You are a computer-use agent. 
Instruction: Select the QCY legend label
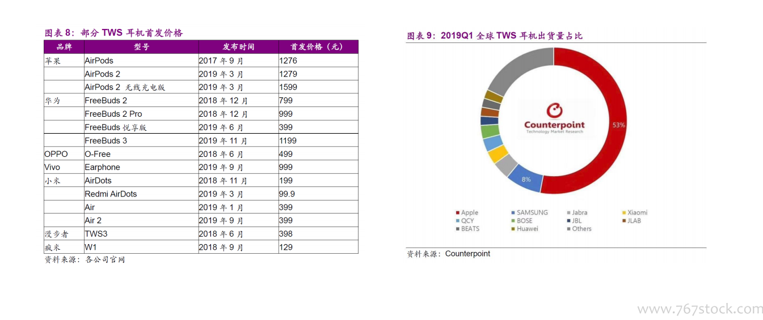[467, 221]
